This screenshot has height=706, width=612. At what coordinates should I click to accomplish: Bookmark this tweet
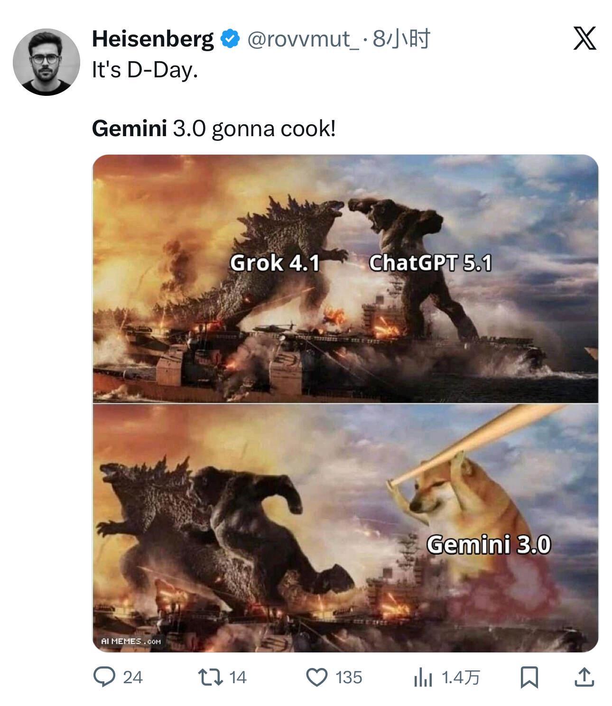tap(529, 677)
